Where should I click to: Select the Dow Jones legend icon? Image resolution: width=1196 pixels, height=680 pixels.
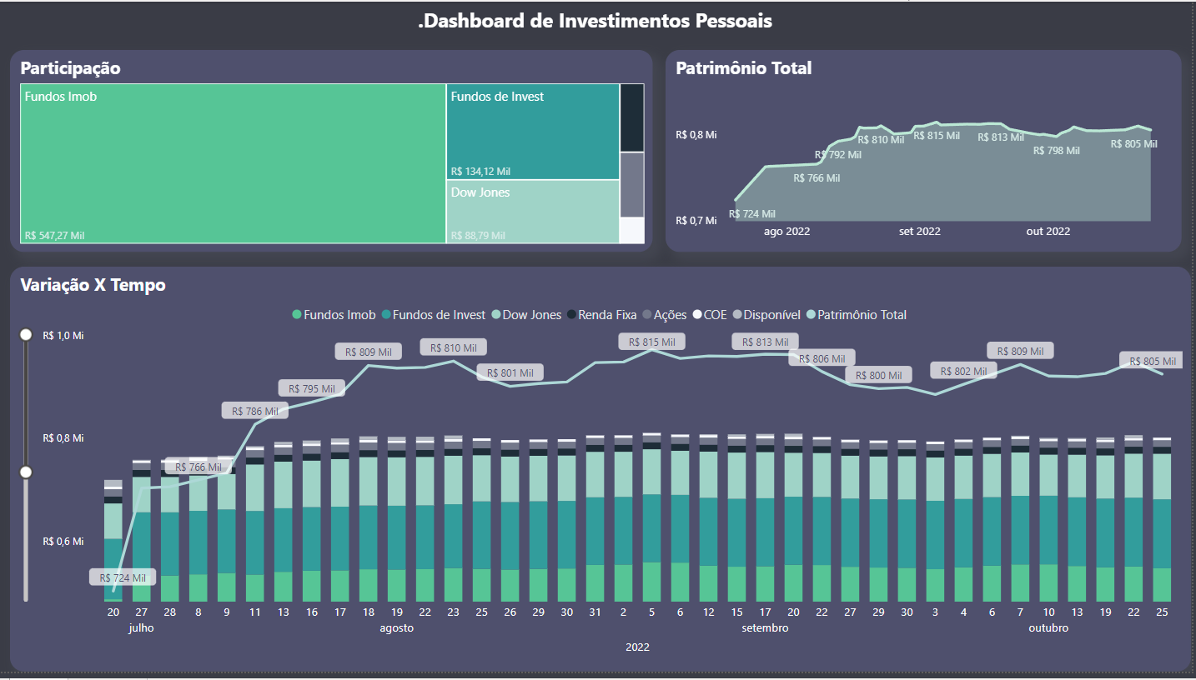click(x=495, y=314)
